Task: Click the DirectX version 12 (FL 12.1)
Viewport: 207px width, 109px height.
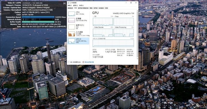Action: click(x=130, y=53)
